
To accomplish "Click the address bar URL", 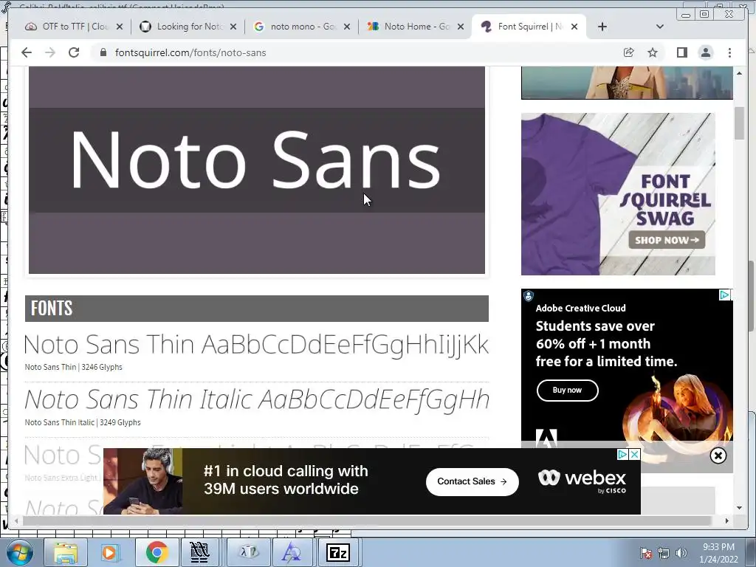I will click(x=190, y=52).
